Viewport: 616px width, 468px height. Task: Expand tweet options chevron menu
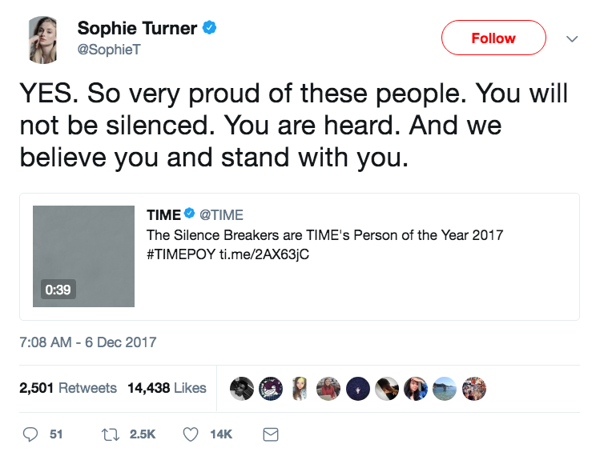click(572, 38)
